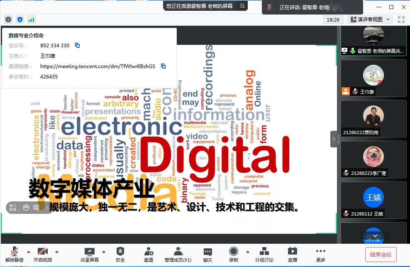
Task: Select 王巾雄 participant video thumbnail
Action: click(x=373, y=78)
